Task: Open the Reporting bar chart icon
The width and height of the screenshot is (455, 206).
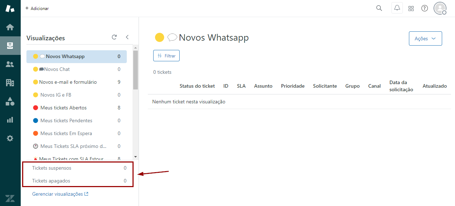Action: [x=10, y=120]
